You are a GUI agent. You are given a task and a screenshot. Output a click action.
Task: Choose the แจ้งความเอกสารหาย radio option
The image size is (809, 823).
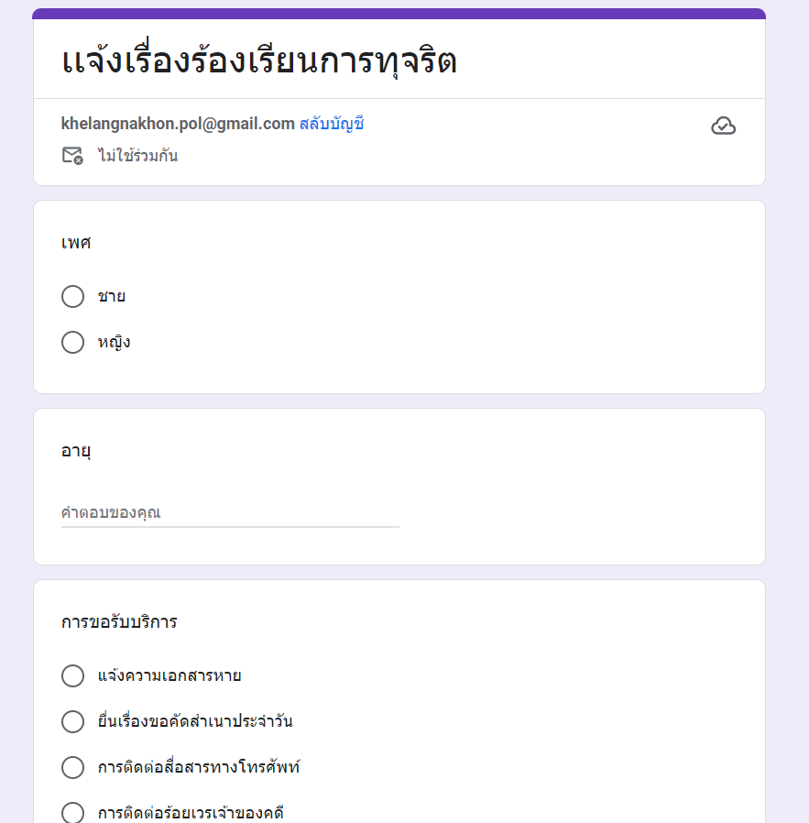(x=72, y=676)
